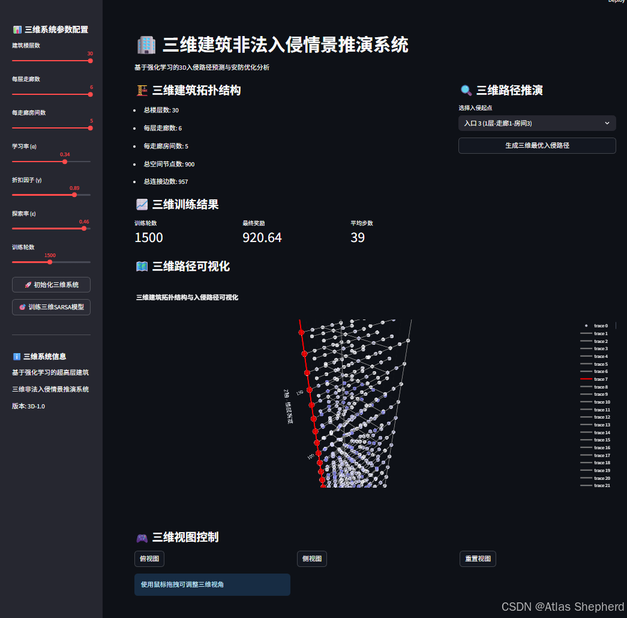Screen dimensions: 627x618
Task: Toggle trace 12 in the plot legend
Action: [595, 417]
